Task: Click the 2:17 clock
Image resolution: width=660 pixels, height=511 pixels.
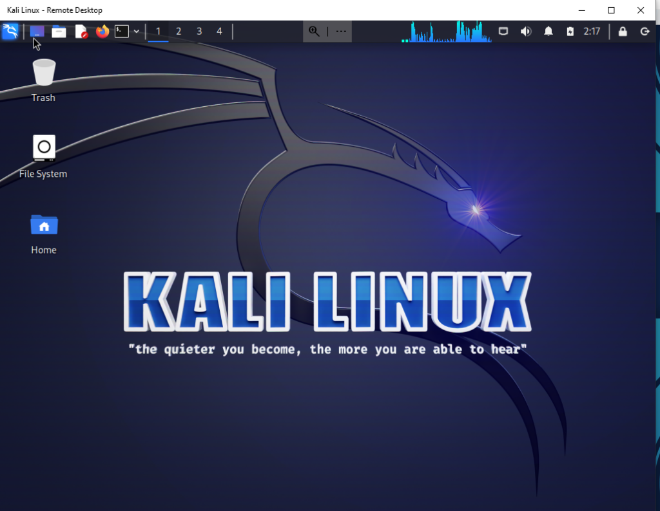Action: (x=592, y=32)
